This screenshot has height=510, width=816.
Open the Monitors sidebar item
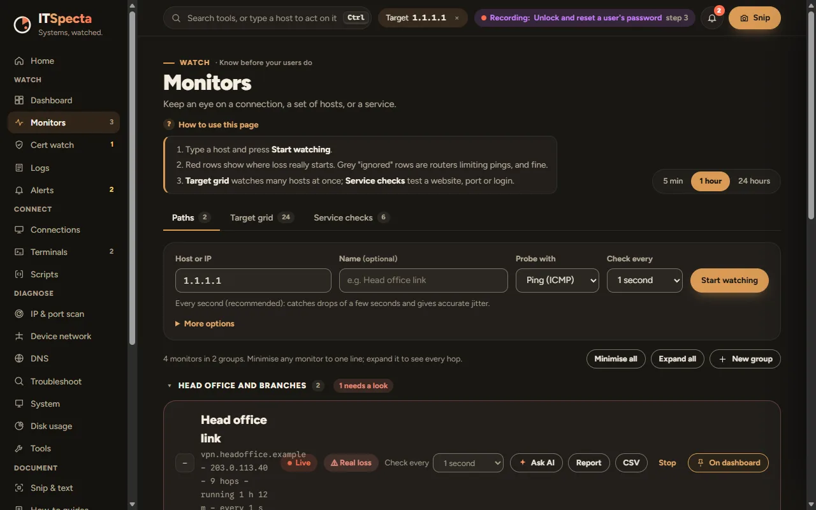point(64,122)
